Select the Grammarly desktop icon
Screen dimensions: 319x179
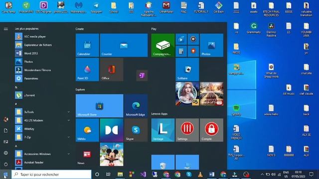254,28
